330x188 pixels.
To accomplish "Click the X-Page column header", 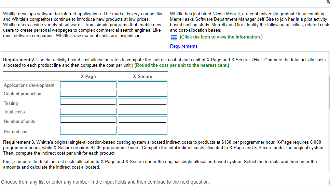I will [x=88, y=76].
